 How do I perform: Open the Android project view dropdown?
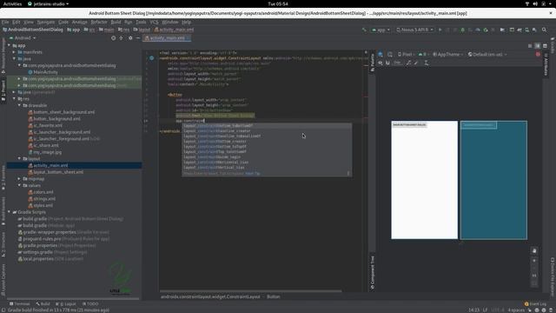coord(23,38)
